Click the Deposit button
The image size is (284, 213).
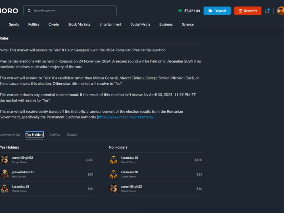[x=217, y=11]
